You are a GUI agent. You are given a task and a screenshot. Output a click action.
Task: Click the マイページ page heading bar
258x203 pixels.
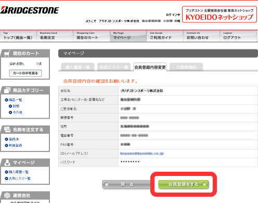(158, 53)
